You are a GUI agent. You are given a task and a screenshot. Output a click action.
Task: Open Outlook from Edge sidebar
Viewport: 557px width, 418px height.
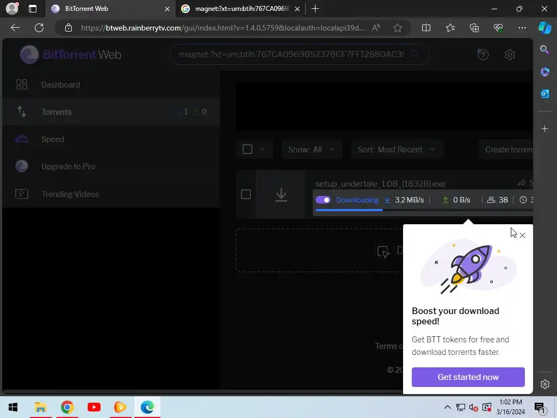tap(544, 94)
